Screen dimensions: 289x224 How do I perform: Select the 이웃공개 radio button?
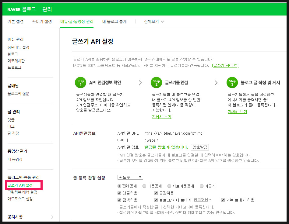(144, 186)
